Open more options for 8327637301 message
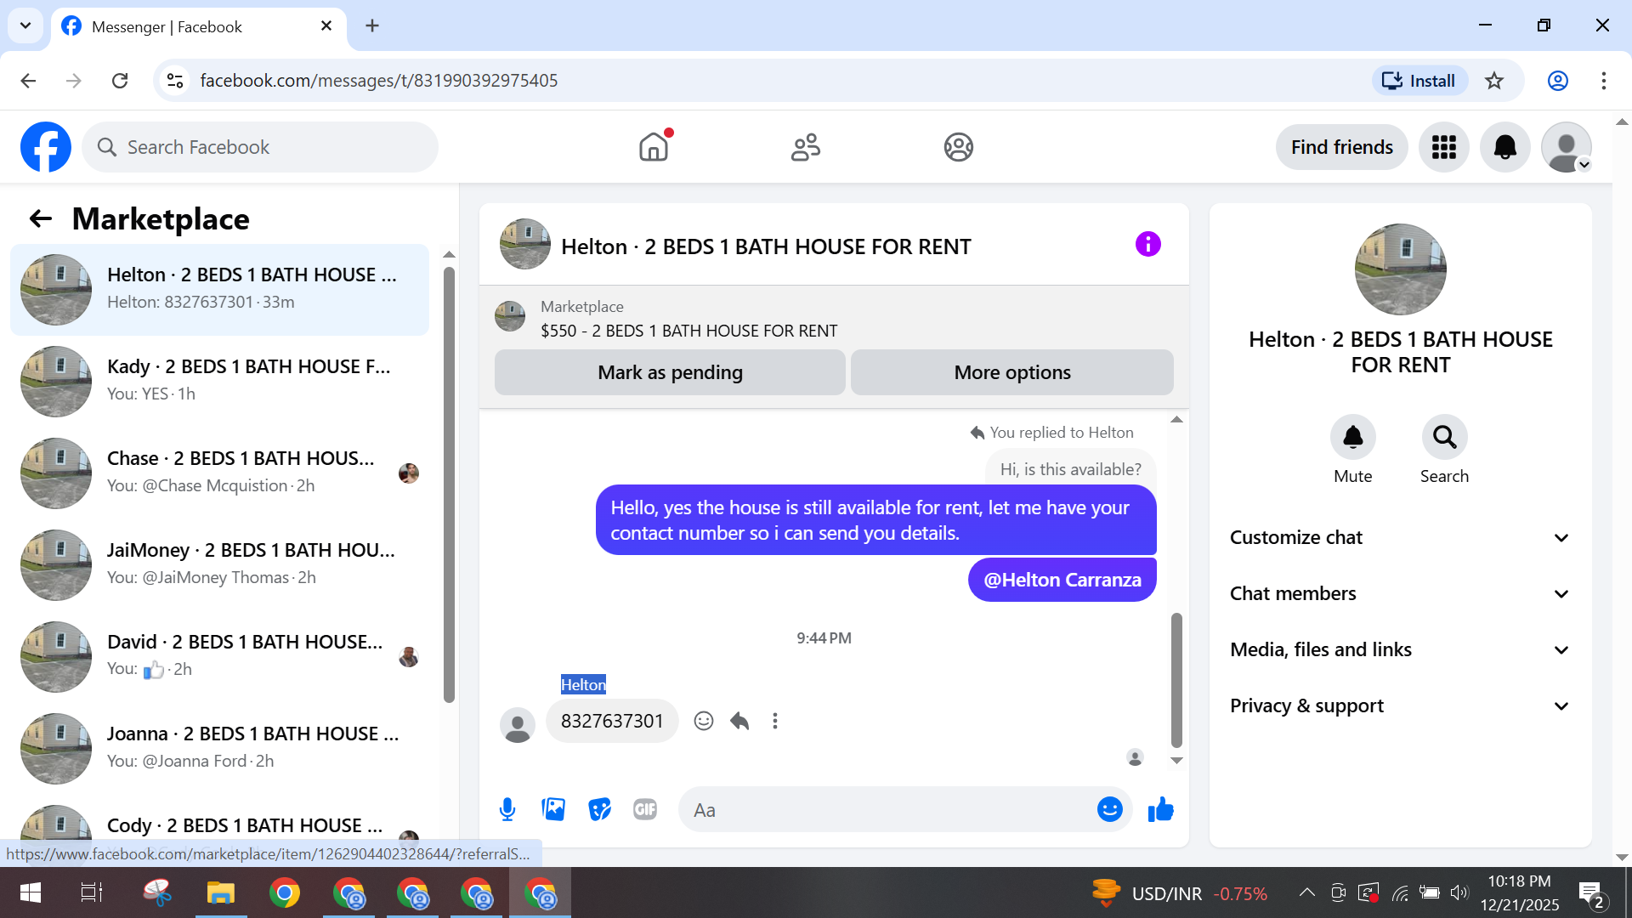Screen dimensions: 1632x918 775,721
